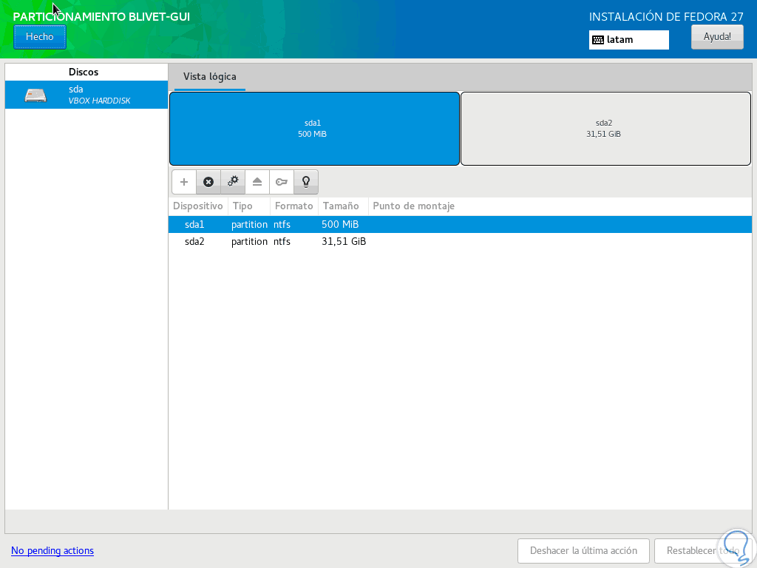Click the VBOX HARDDISK disk label

click(x=100, y=101)
